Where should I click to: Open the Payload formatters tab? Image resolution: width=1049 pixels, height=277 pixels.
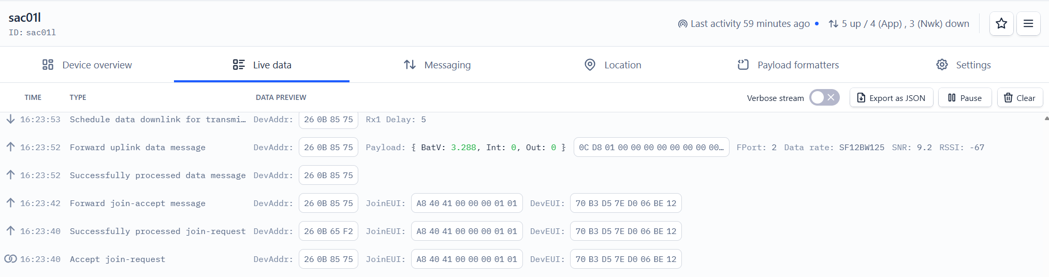point(788,65)
